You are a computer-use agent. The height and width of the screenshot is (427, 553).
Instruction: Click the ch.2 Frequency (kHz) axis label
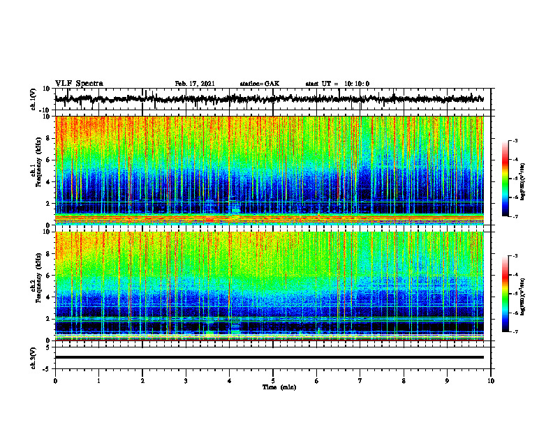[x=38, y=278]
